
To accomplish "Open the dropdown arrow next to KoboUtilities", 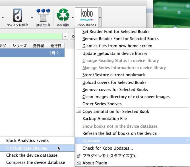I will 100,17.
